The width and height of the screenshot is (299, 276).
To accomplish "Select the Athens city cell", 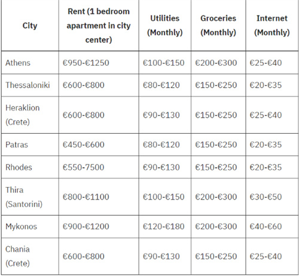I will coord(30,63).
